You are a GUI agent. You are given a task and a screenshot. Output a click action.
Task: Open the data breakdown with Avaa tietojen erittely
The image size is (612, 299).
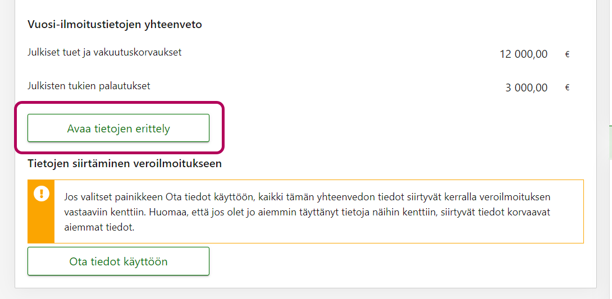click(118, 128)
